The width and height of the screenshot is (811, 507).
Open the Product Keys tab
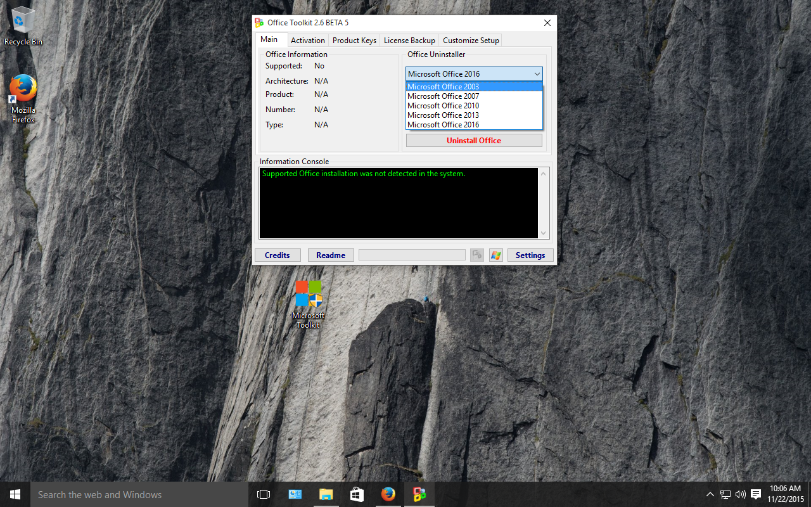click(354, 41)
